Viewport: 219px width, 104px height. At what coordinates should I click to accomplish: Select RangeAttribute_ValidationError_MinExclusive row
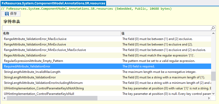click(107, 44)
